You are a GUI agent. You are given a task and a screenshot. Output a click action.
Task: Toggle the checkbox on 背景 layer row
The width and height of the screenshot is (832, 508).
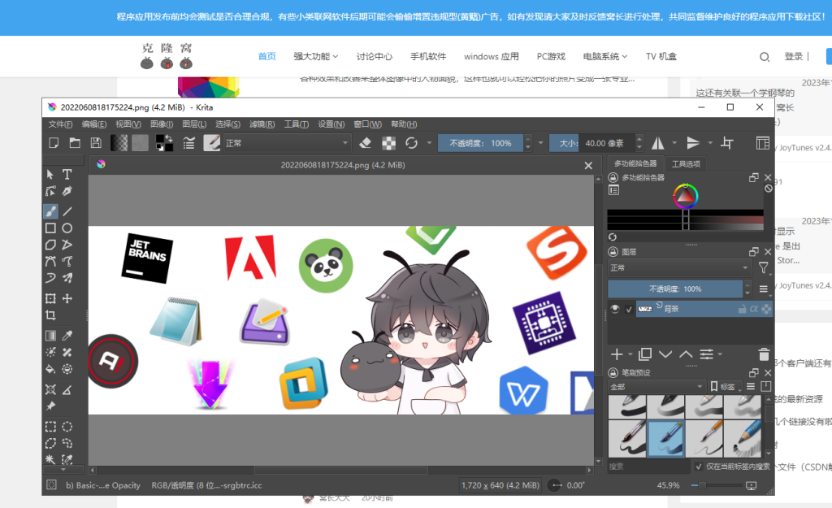coord(629,309)
